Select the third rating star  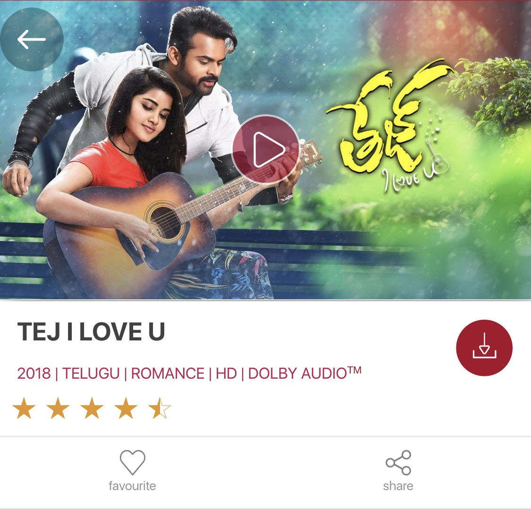point(92,408)
